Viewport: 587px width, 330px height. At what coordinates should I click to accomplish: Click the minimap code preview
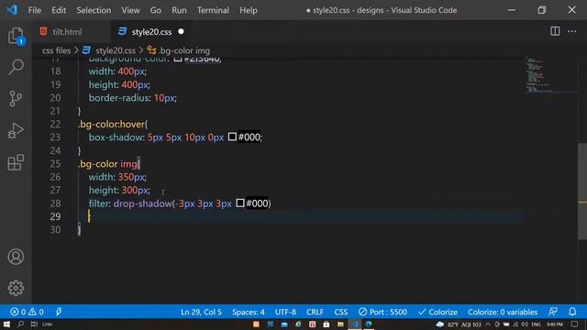tap(550, 75)
